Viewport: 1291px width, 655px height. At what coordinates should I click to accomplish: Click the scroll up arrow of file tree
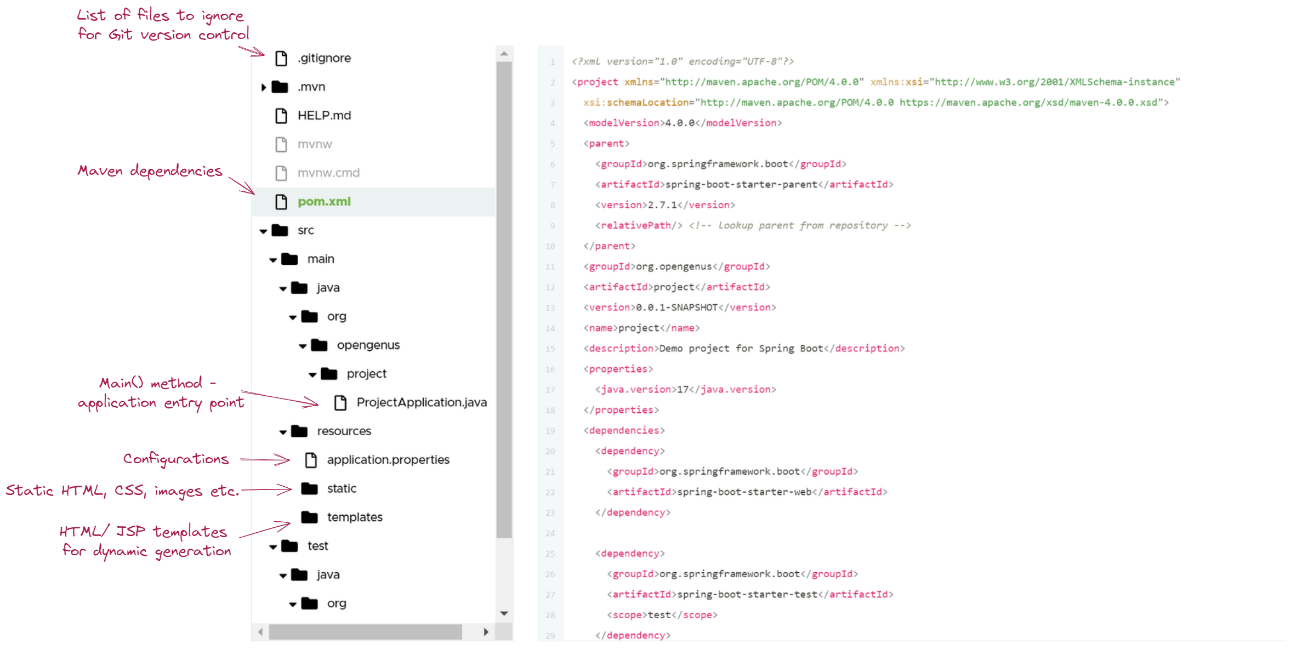504,54
